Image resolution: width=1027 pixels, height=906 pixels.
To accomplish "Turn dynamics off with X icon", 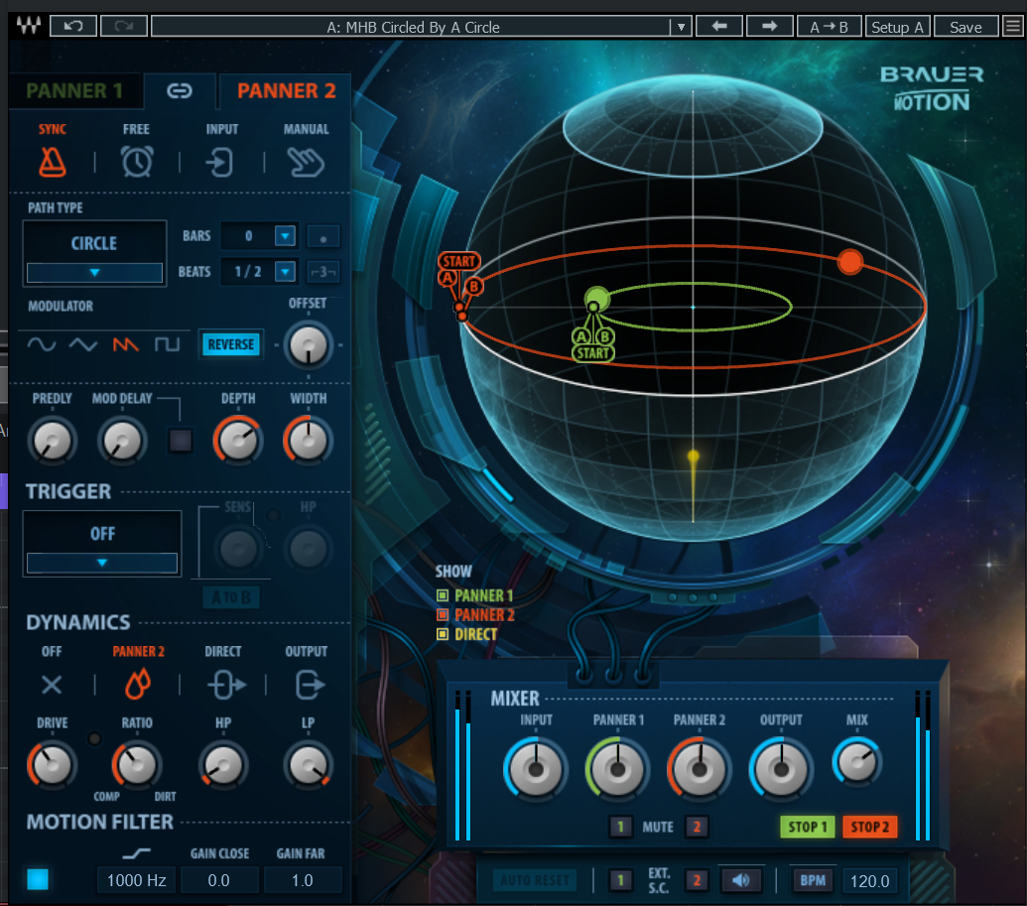I will (x=52, y=685).
